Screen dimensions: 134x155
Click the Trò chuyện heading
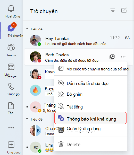coord(44,11)
